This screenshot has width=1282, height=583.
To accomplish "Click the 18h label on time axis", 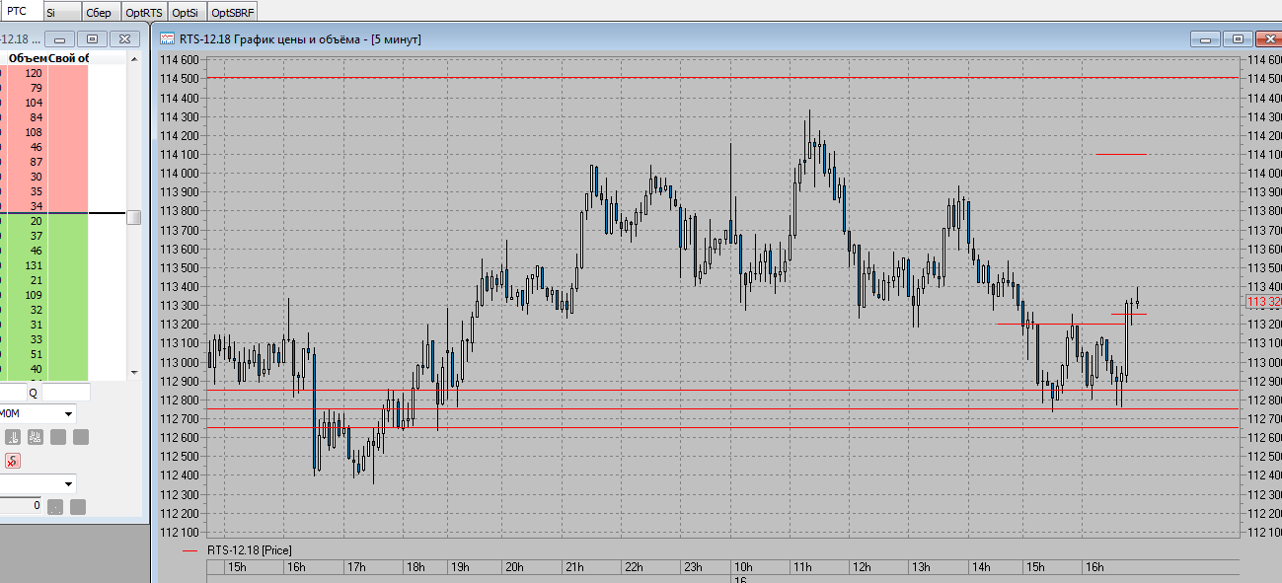I will click(x=415, y=567).
